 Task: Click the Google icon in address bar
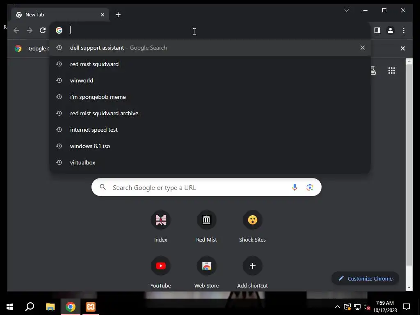click(59, 30)
